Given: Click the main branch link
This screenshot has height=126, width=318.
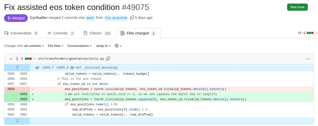Looking at the screenshot, I should point(90,18).
